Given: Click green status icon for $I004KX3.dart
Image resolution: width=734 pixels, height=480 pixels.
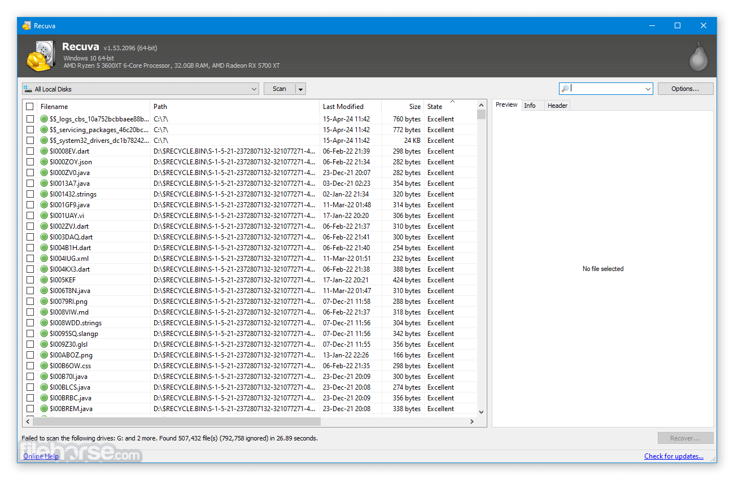Looking at the screenshot, I should tap(45, 269).
